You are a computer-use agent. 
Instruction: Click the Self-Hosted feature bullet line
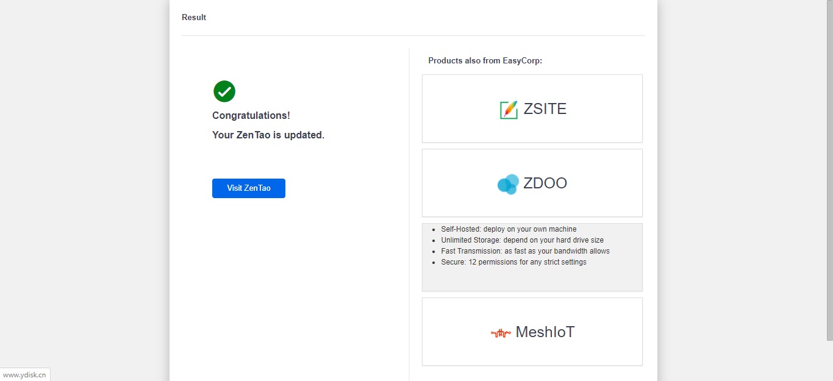tap(509, 229)
